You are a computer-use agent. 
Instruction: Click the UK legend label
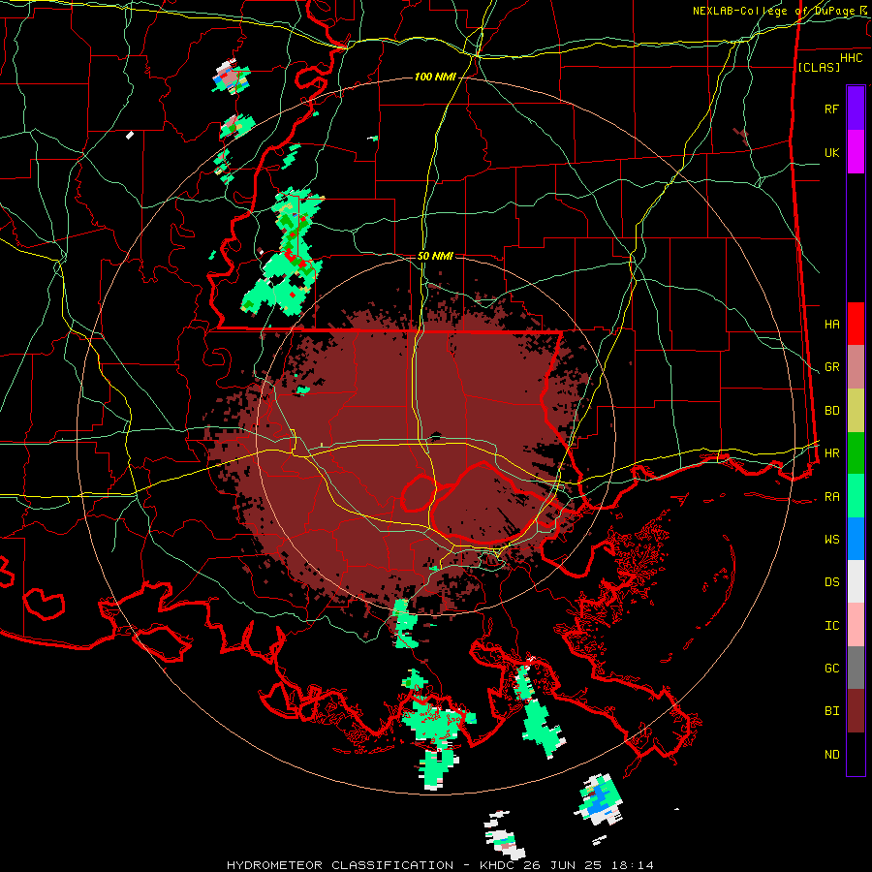click(831, 153)
